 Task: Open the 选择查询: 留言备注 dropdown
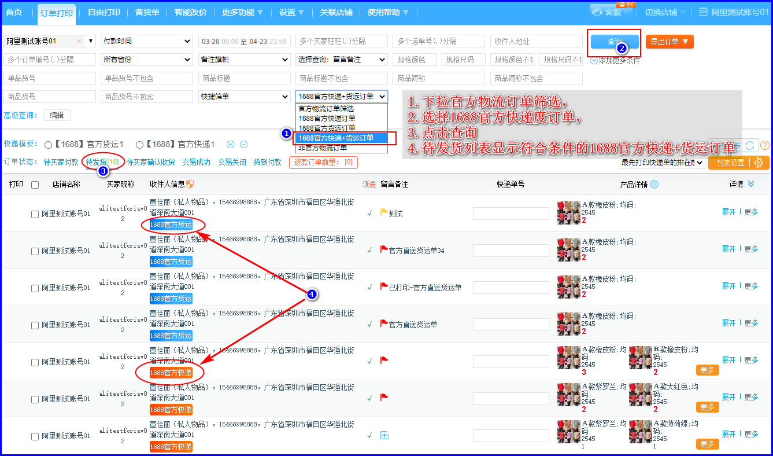pos(341,60)
